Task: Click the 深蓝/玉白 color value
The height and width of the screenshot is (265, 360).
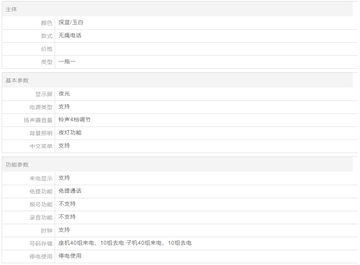Action: pyautogui.click(x=71, y=22)
